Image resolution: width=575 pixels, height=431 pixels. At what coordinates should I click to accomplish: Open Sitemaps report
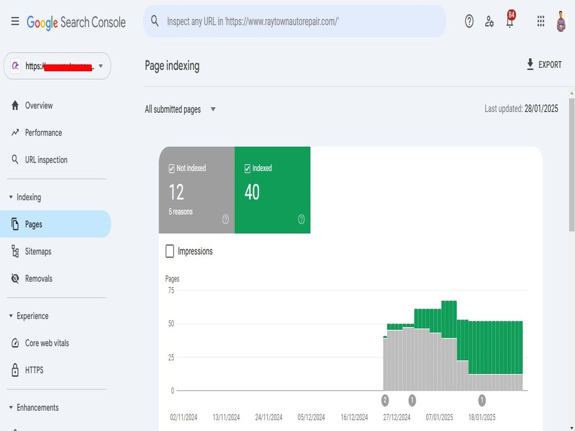(x=55, y=252)
